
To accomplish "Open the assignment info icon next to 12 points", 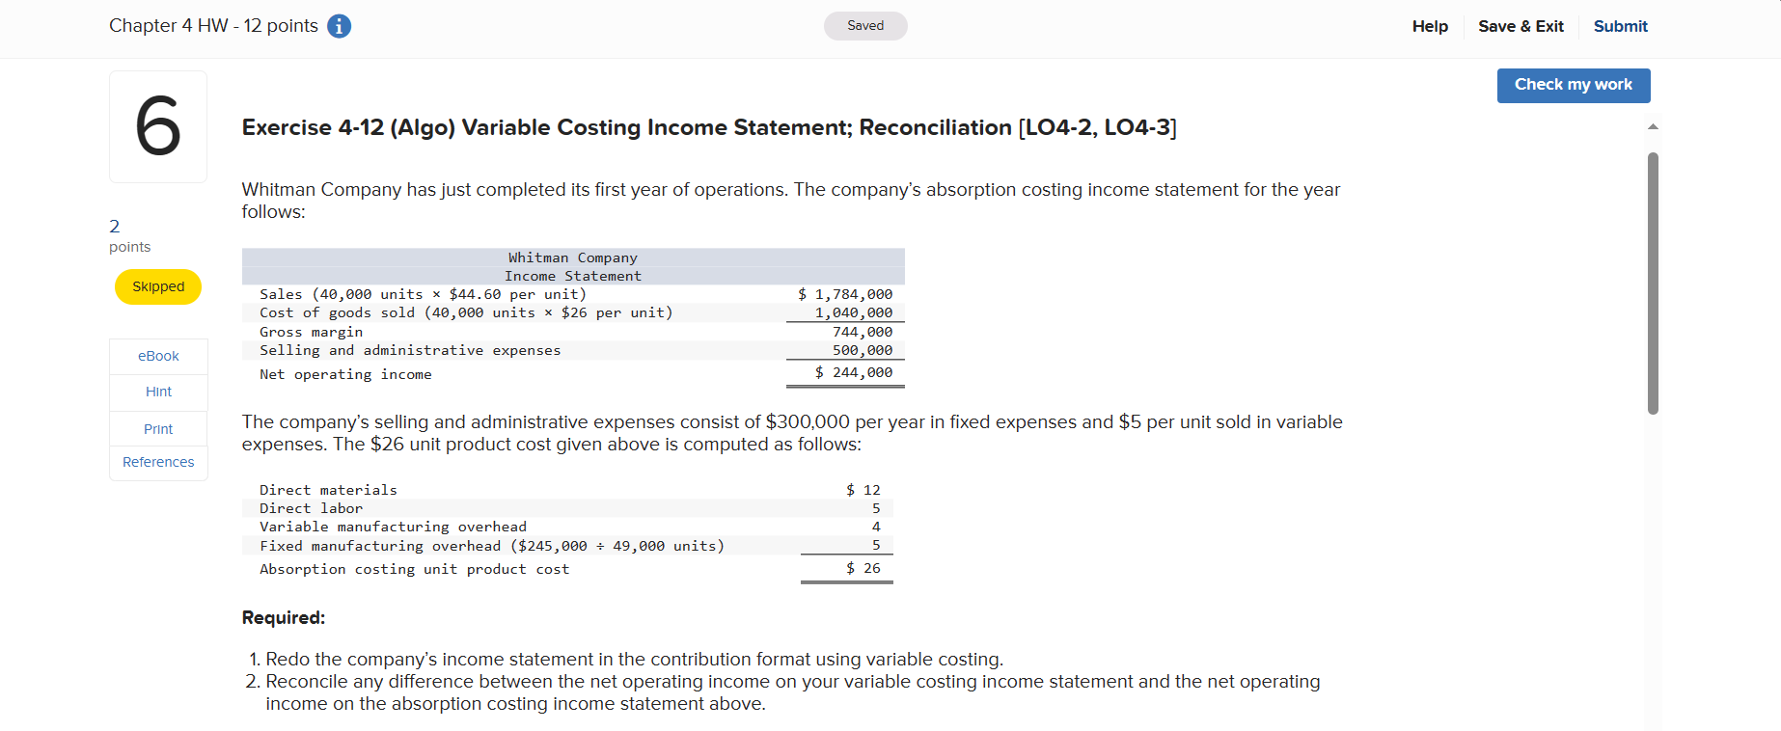I will [339, 26].
